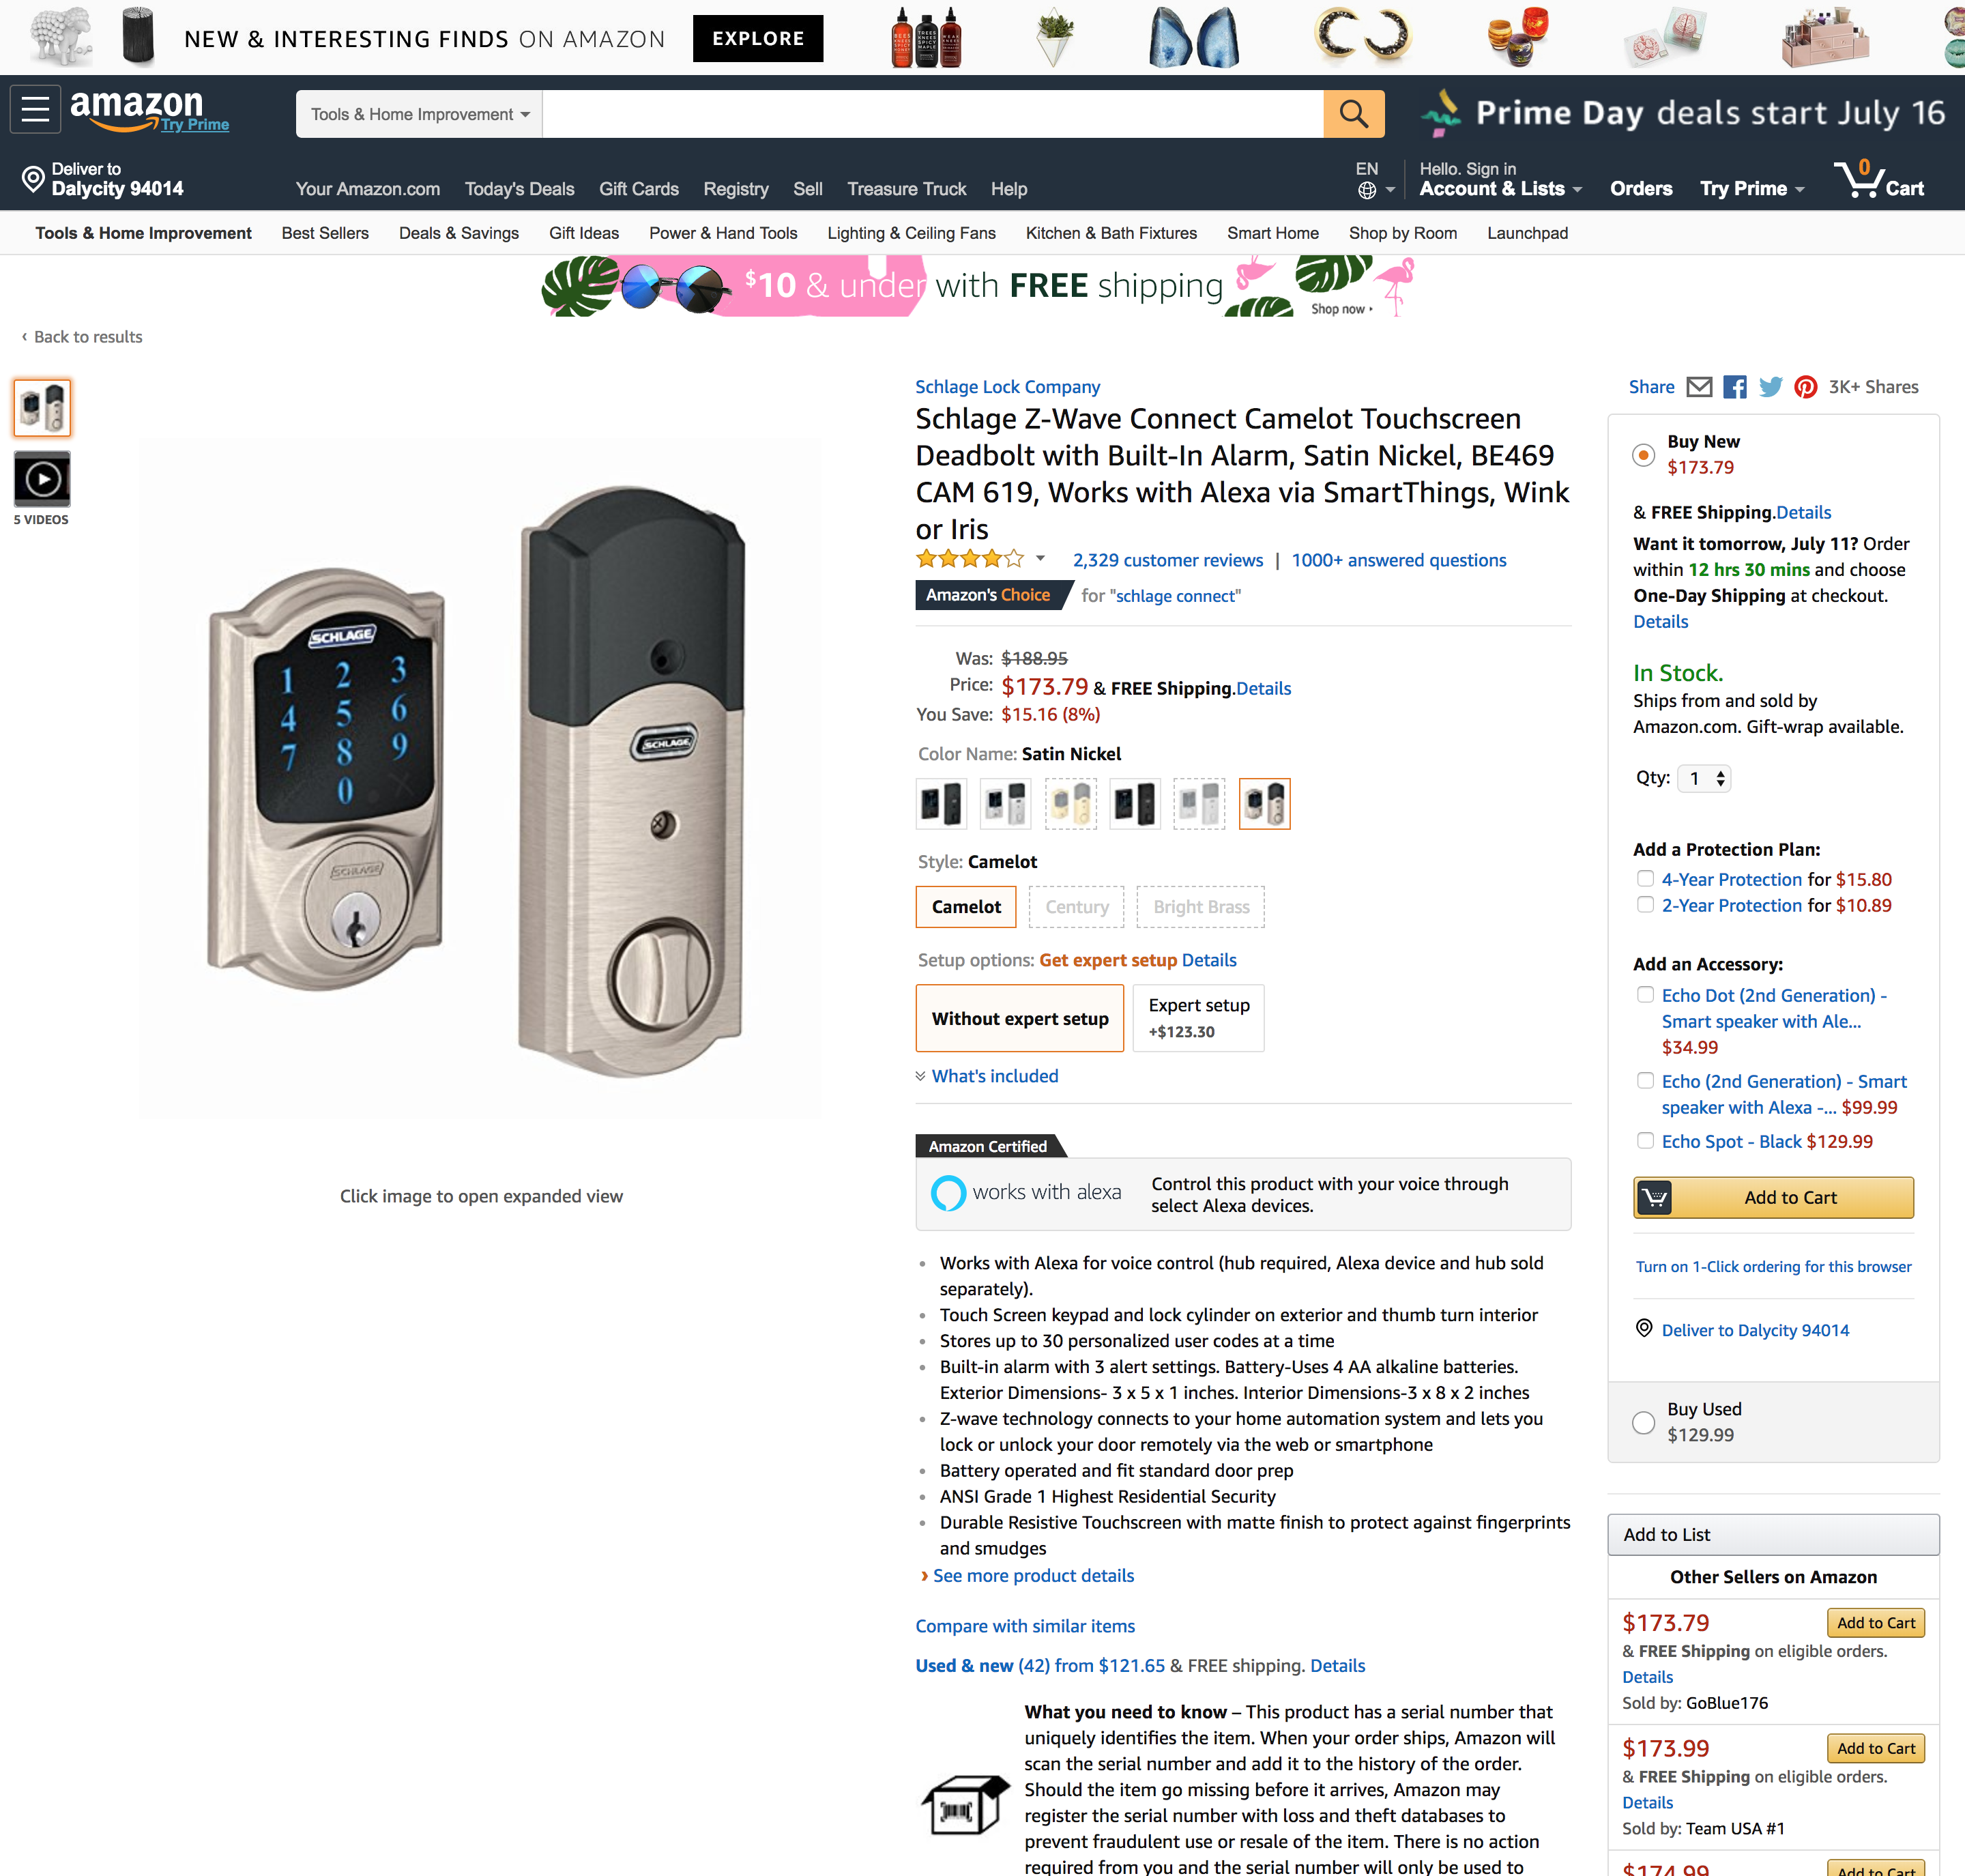Open the Qty quantity selector
Screen dimensions: 1965x1876
coord(1704,778)
